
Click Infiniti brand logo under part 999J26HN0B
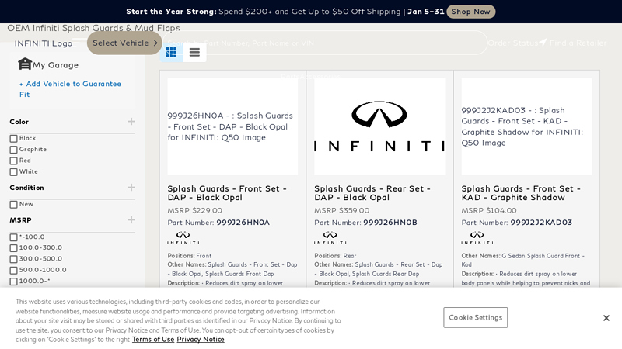coord(330,237)
